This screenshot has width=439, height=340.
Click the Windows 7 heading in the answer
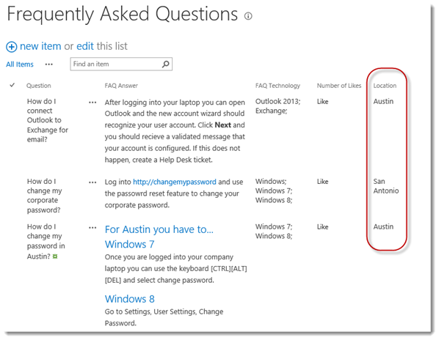(130, 244)
